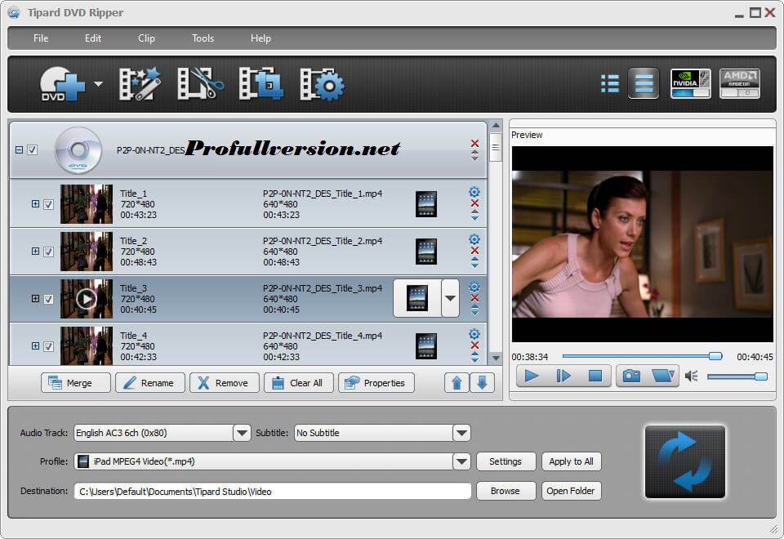Deselect the Title_4 checkbox
Screen dimensions: 784x539
(x=48, y=345)
